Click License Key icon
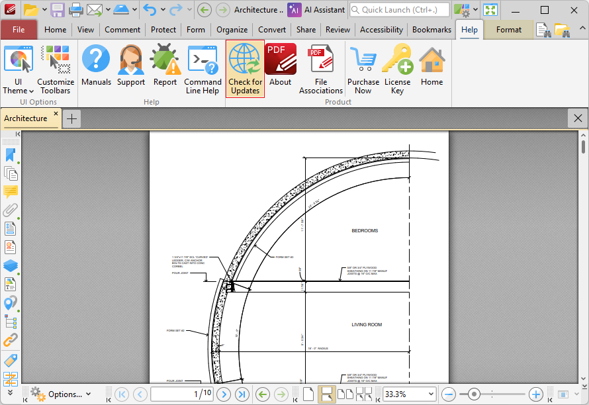The height and width of the screenshot is (405, 589). coord(398,69)
